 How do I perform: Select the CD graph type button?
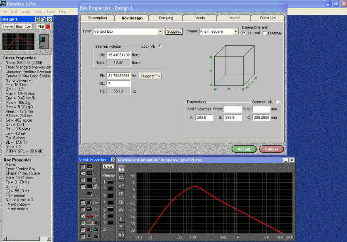click(x=121, y=202)
